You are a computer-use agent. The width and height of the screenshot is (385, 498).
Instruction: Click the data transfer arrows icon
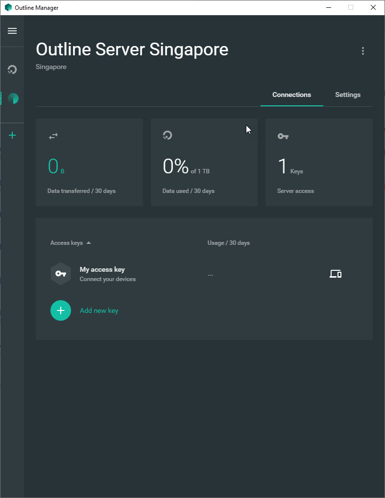click(x=53, y=136)
